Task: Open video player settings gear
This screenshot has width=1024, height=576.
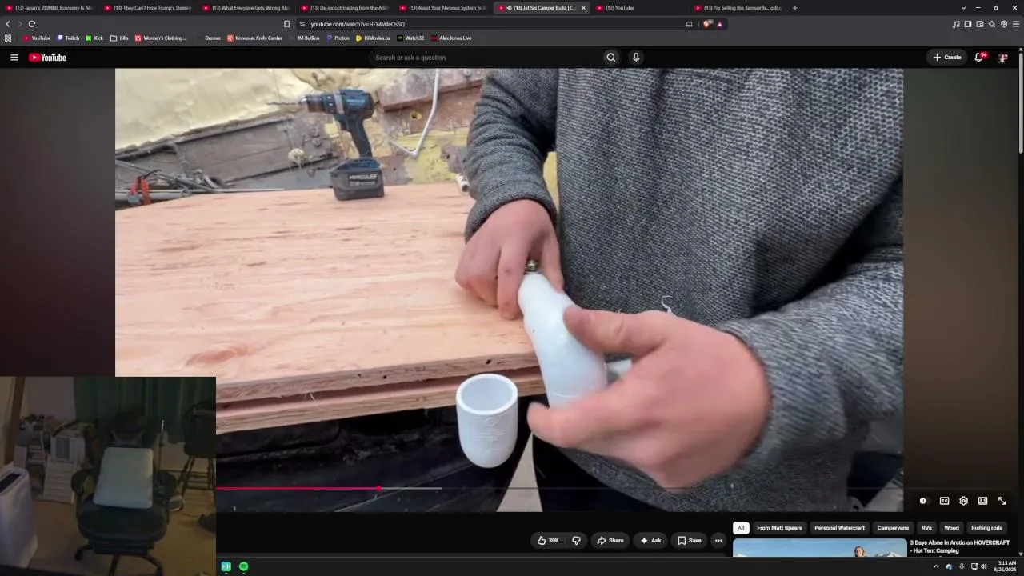Action: (x=963, y=501)
